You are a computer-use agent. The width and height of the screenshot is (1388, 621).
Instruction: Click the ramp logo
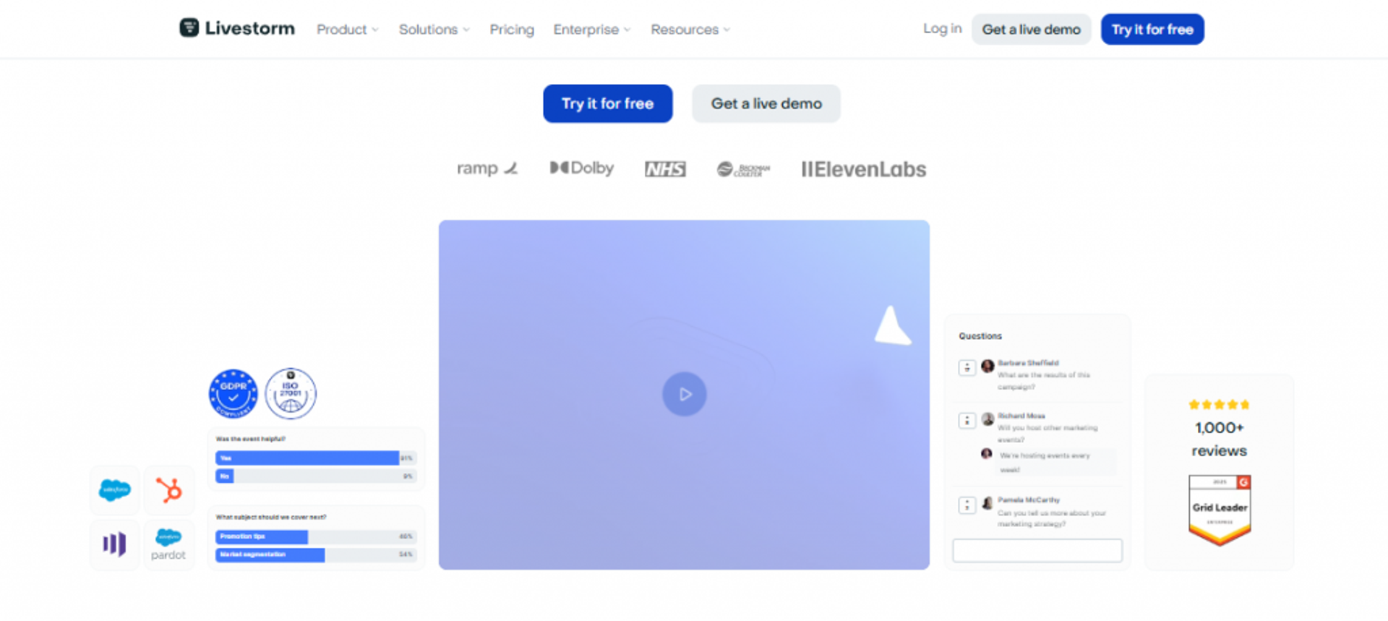487,168
